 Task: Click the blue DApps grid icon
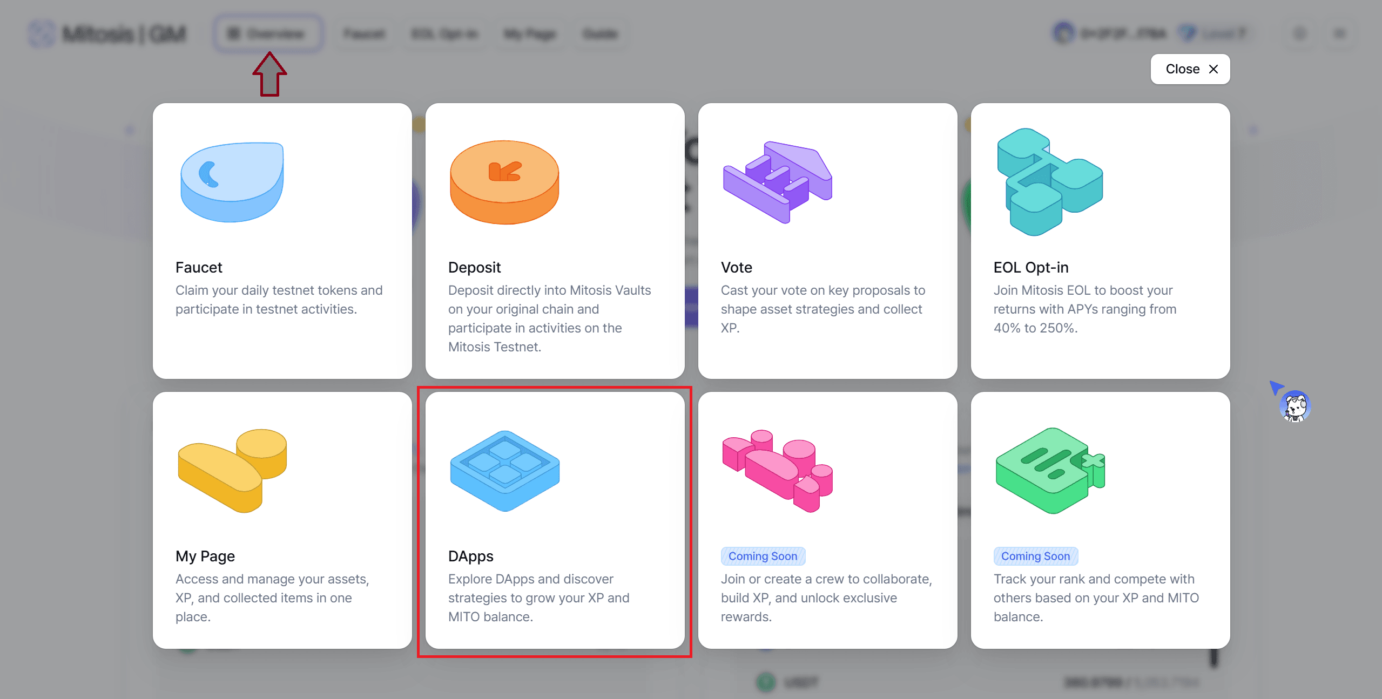pos(504,471)
